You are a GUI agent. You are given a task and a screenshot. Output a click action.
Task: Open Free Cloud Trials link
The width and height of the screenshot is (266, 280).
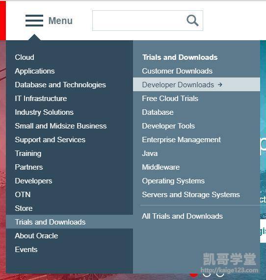pos(170,99)
